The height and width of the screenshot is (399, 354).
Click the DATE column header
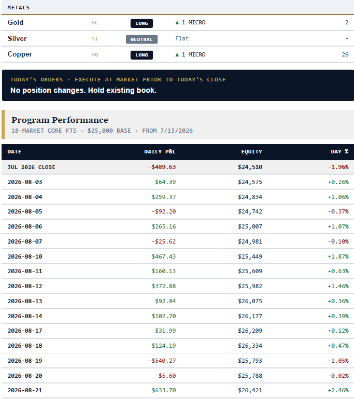click(x=15, y=152)
